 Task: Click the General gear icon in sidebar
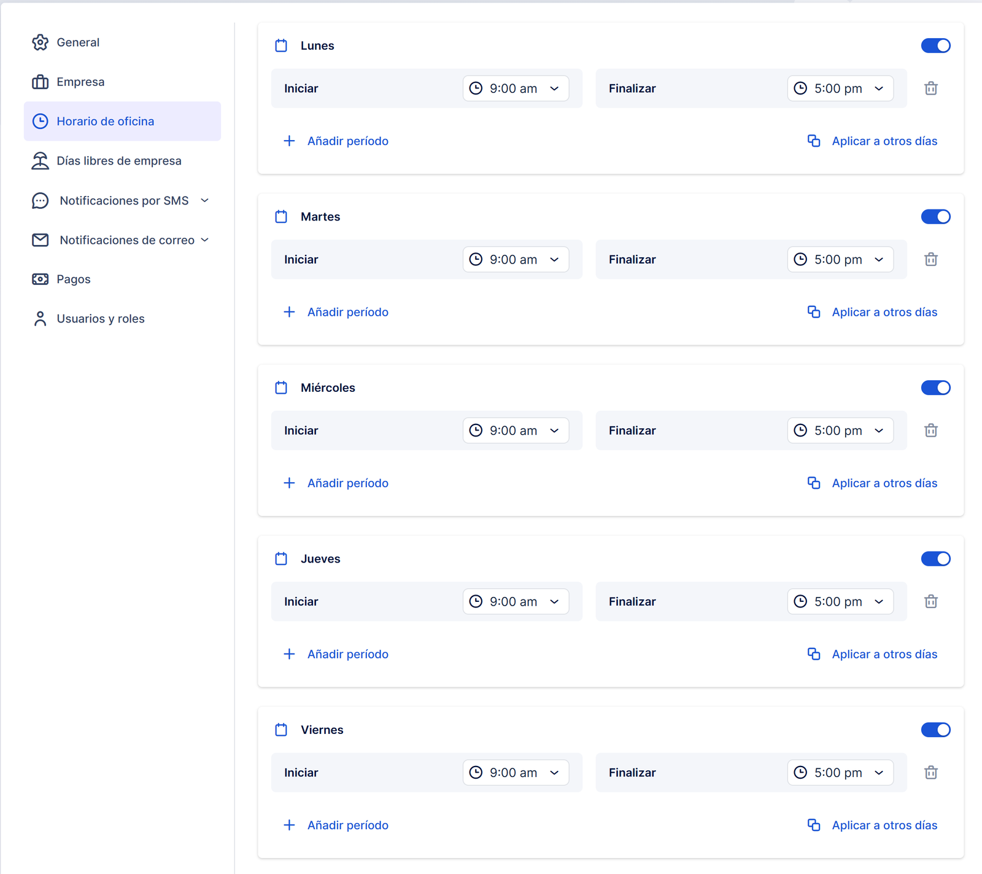click(x=40, y=42)
